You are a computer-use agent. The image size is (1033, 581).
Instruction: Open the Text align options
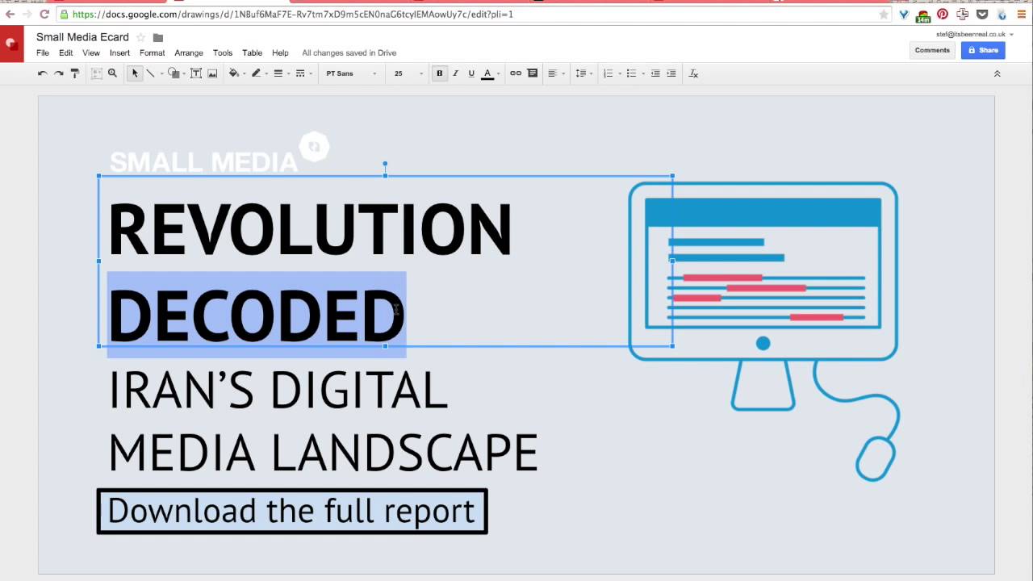pos(553,73)
